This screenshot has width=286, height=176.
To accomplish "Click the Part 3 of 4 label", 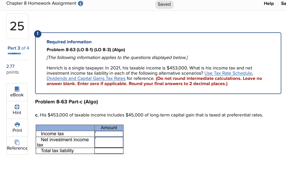I will pyautogui.click(x=18, y=48).
